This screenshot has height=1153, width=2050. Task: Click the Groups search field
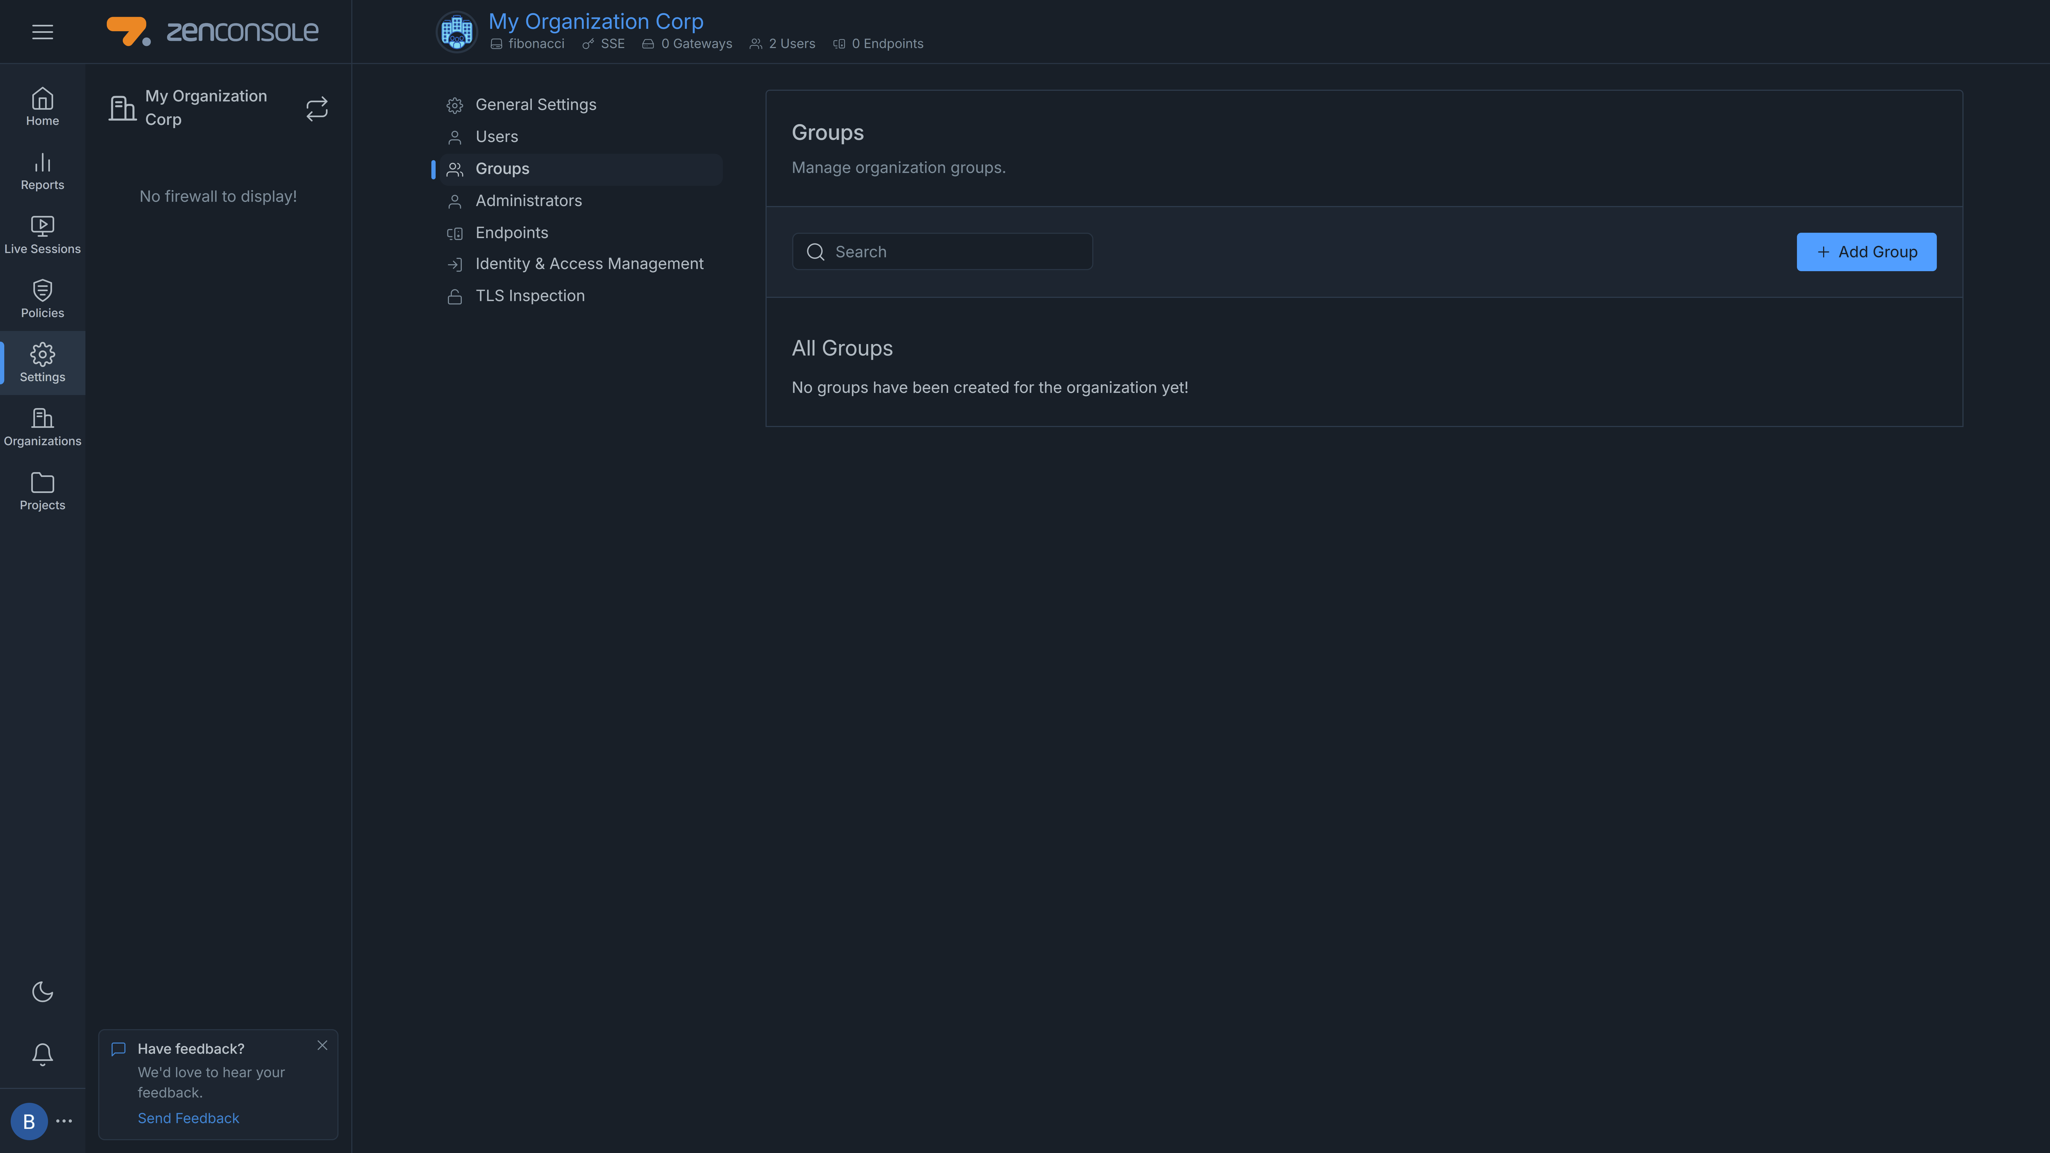click(x=942, y=251)
